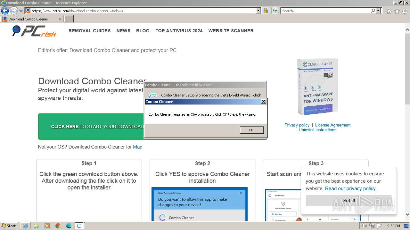Click the browser Forward arrow button
Image resolution: width=410 pixels, height=230 pixels.
click(x=14, y=11)
